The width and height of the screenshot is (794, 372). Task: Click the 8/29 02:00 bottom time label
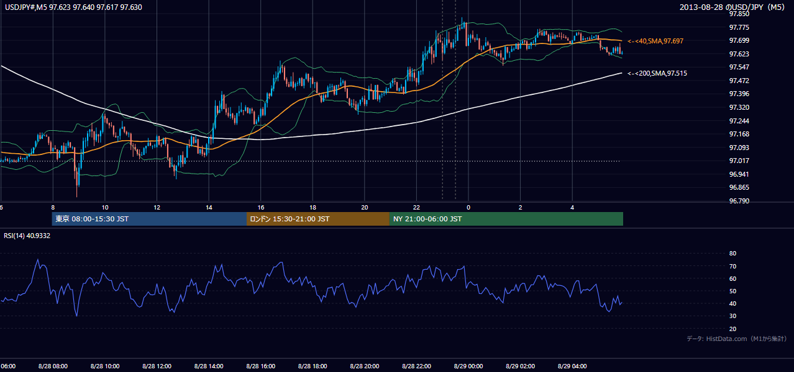(x=520, y=366)
